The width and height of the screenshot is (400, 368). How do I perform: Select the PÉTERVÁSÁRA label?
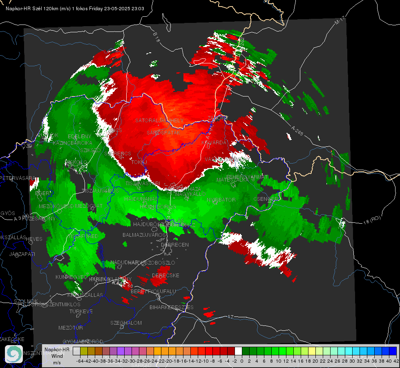pyautogui.click(x=18, y=178)
